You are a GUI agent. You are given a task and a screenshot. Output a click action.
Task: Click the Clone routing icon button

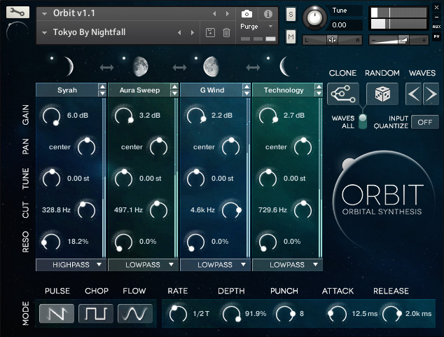pyautogui.click(x=343, y=94)
